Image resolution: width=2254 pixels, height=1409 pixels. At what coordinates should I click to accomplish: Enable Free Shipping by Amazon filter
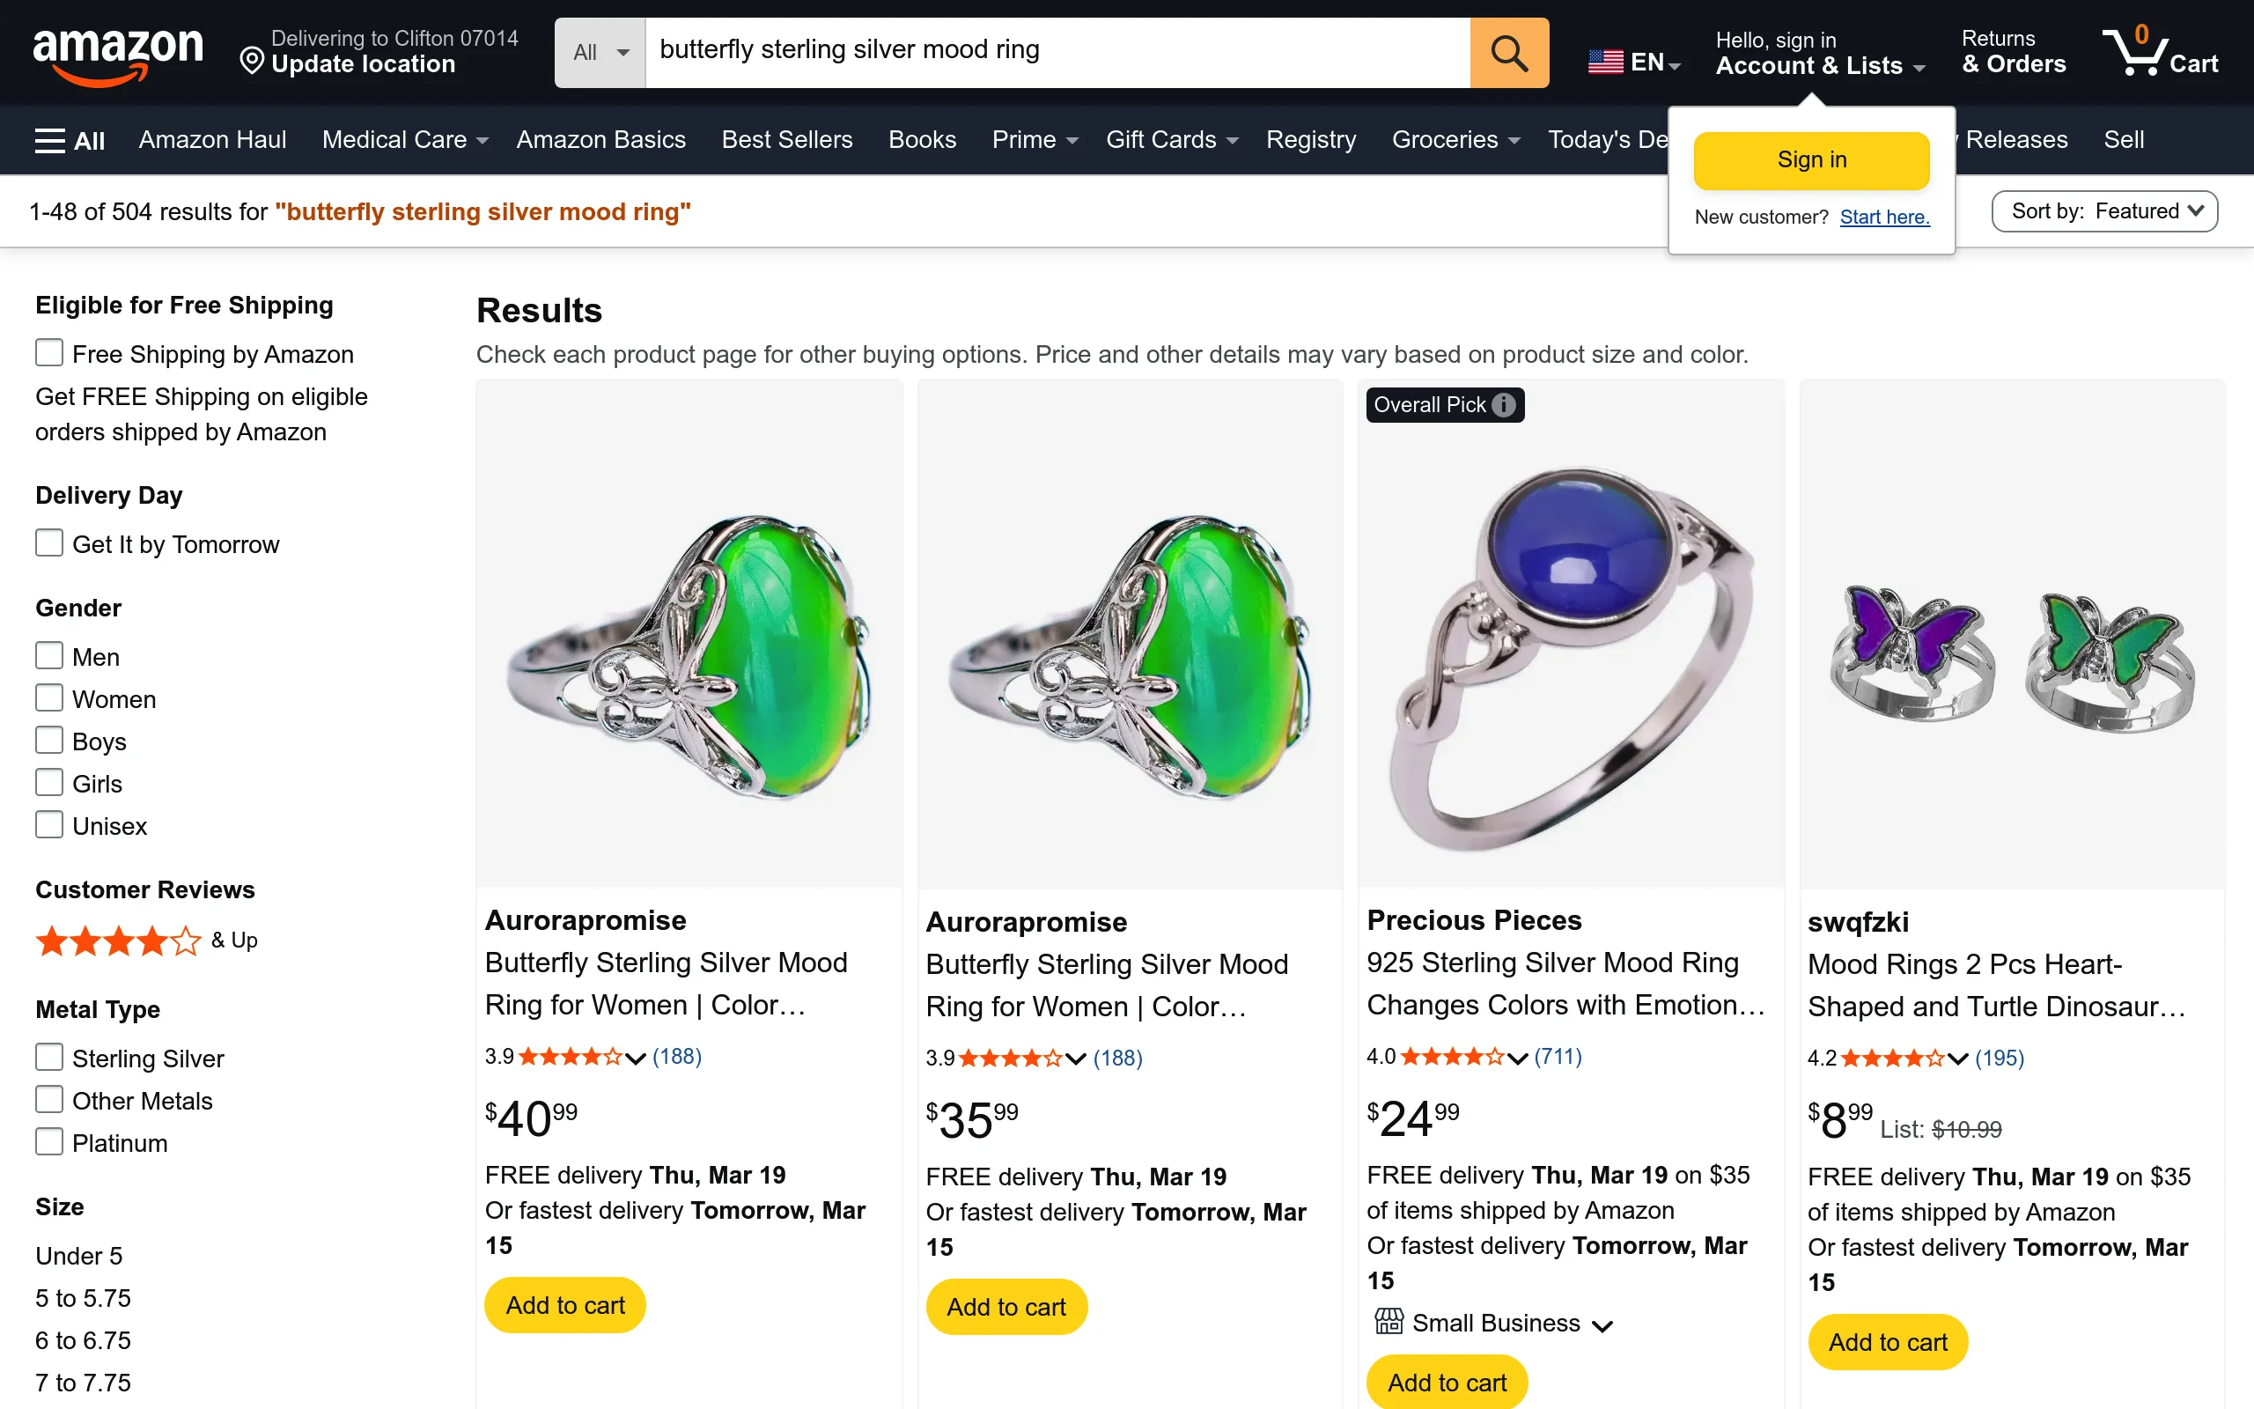pos(48,352)
